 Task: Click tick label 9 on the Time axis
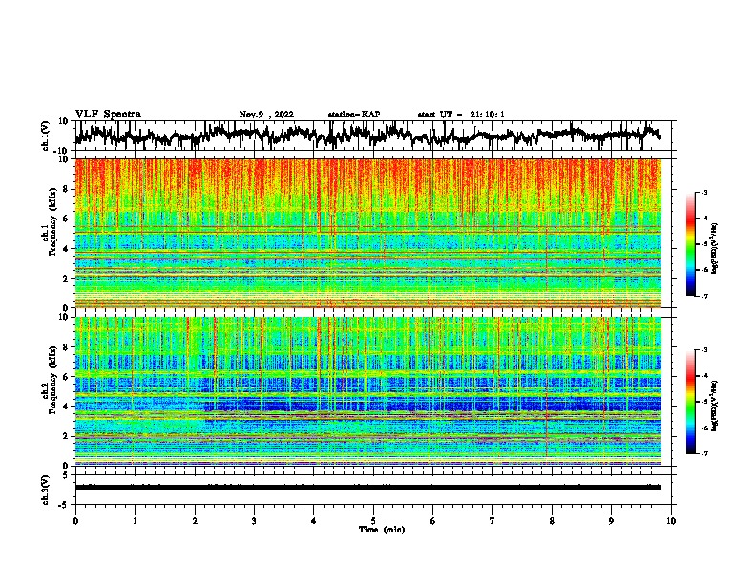point(611,521)
